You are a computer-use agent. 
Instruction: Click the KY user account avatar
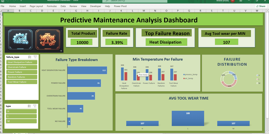233,1
